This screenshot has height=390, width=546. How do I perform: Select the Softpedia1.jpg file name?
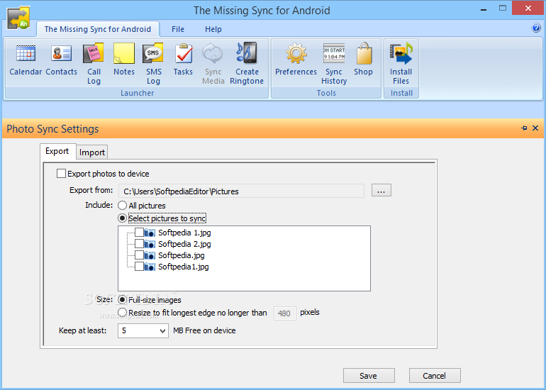pos(184,267)
